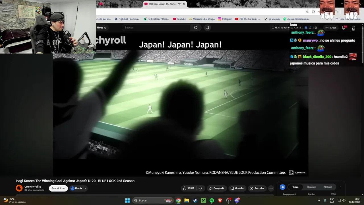
Task: Show hidden system tray icons
Action: point(319,200)
